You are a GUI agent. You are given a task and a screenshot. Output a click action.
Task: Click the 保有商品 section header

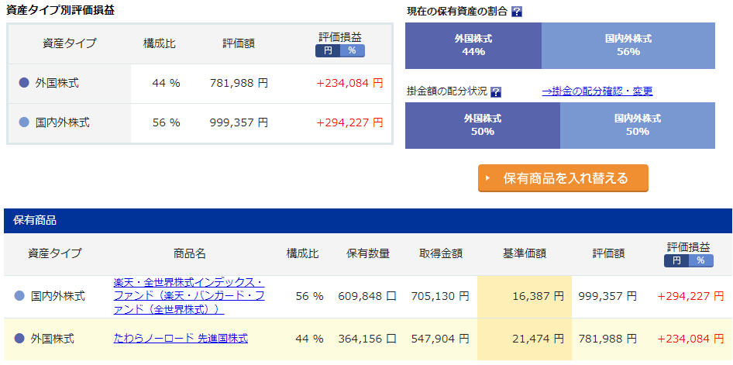(368, 221)
